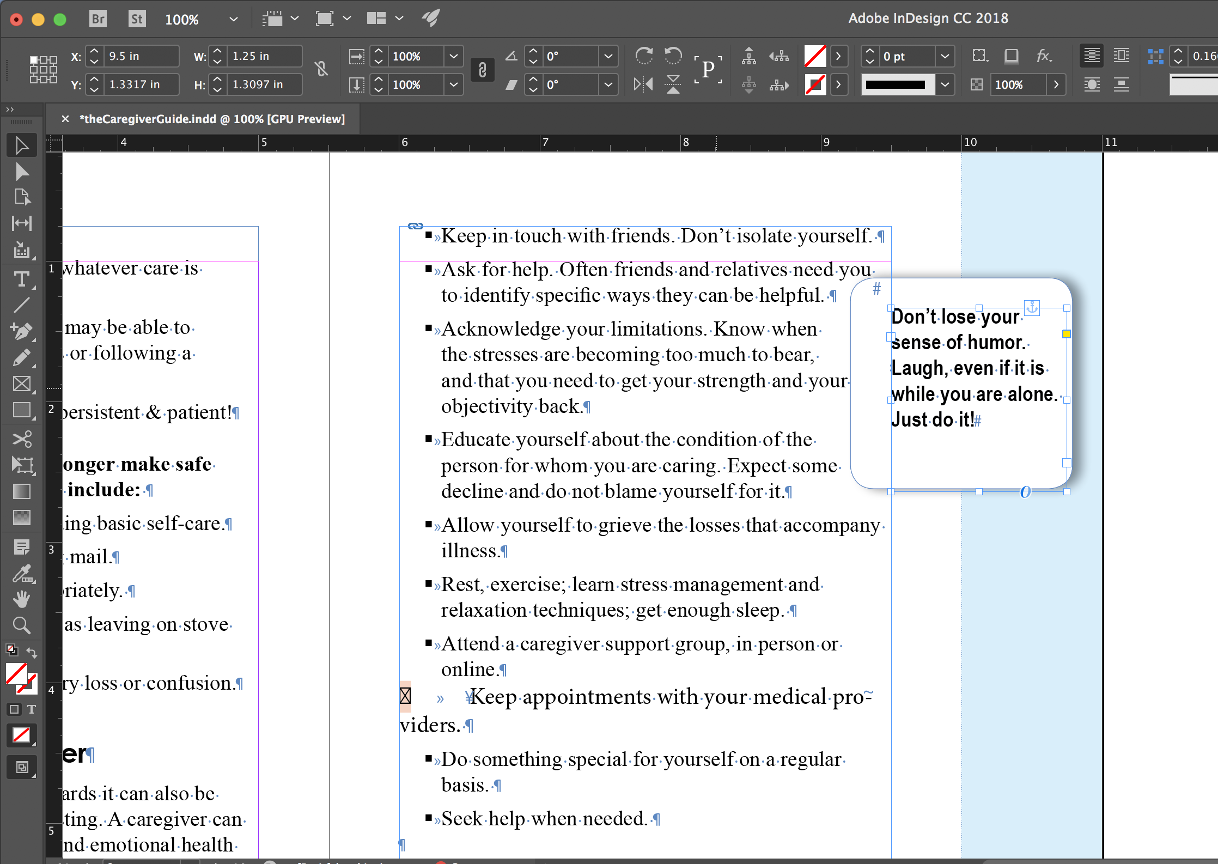Click the swap fill and stroke arrow
1218x864 pixels.
click(x=32, y=652)
